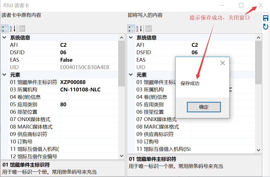This screenshot has width=270, height=177.
Task: Select 08 MARC媒体格式 row in right panel
Action: point(195,127)
